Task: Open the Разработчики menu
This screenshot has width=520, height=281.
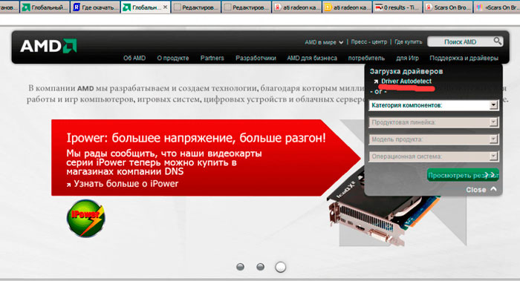Action: click(256, 58)
